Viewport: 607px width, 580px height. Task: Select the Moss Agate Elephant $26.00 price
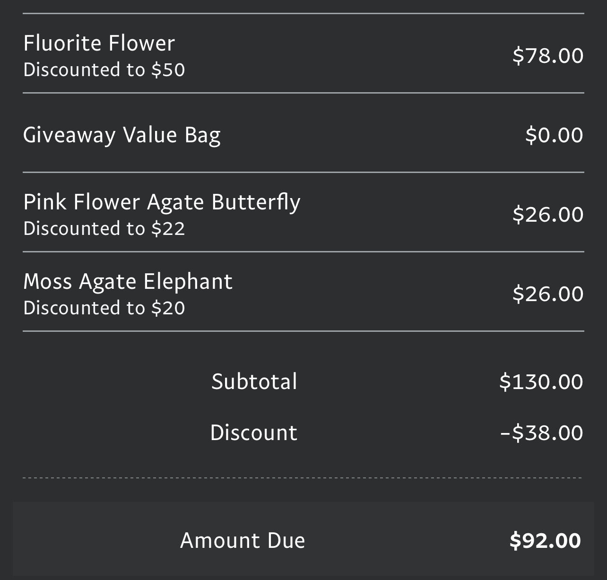tap(547, 294)
